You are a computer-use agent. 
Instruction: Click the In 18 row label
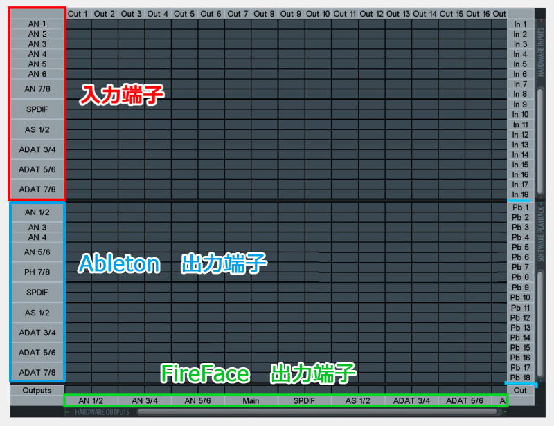pos(520,195)
